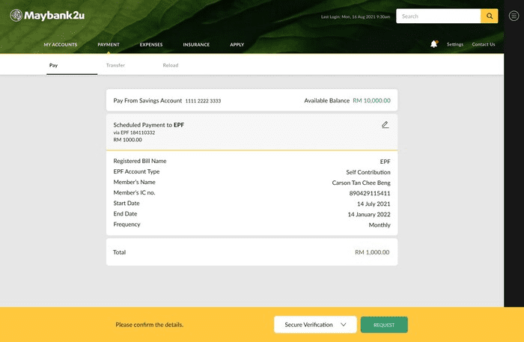Open the My Accounts menu
Screen dimensions: 524x342
coord(59,44)
